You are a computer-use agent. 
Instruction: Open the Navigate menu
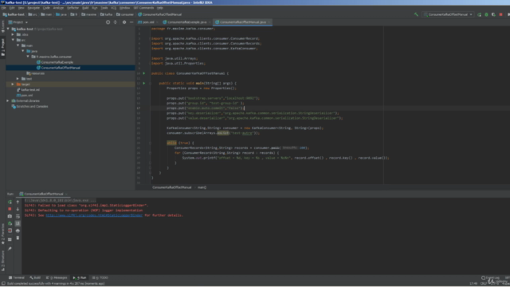33,8
